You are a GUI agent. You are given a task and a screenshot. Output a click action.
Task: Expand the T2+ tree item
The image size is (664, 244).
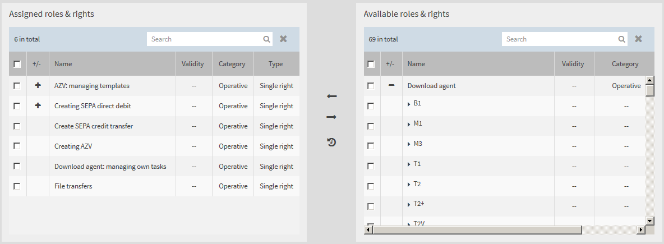(409, 205)
